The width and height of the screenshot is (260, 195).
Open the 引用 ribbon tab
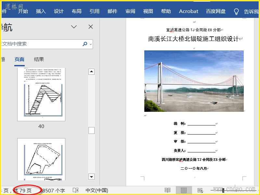tap(95, 11)
